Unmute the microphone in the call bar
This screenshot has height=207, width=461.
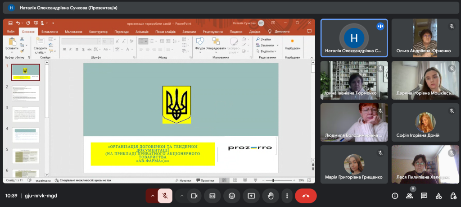165,196
